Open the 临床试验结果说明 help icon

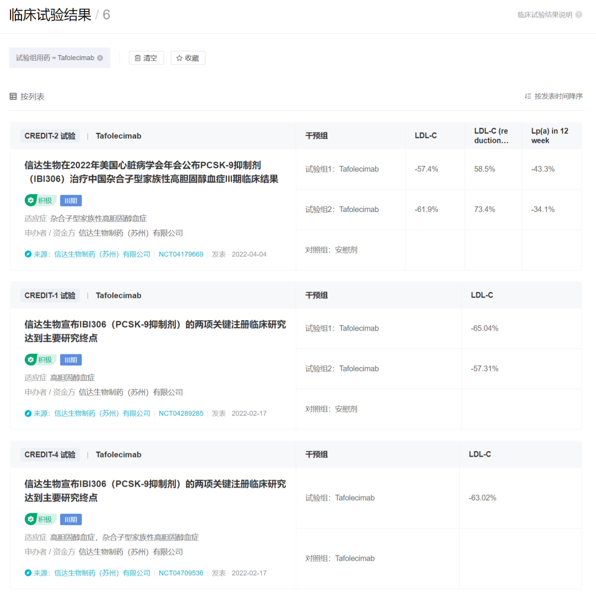(578, 14)
